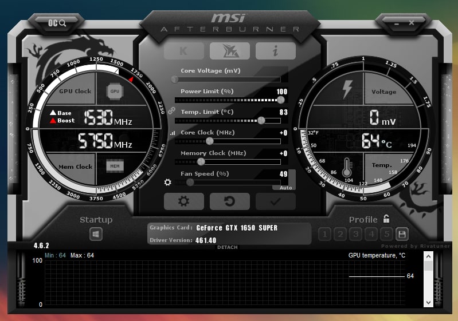Click the GPU chip icon in clock gauge
The height and width of the screenshot is (321, 458).
tap(115, 91)
